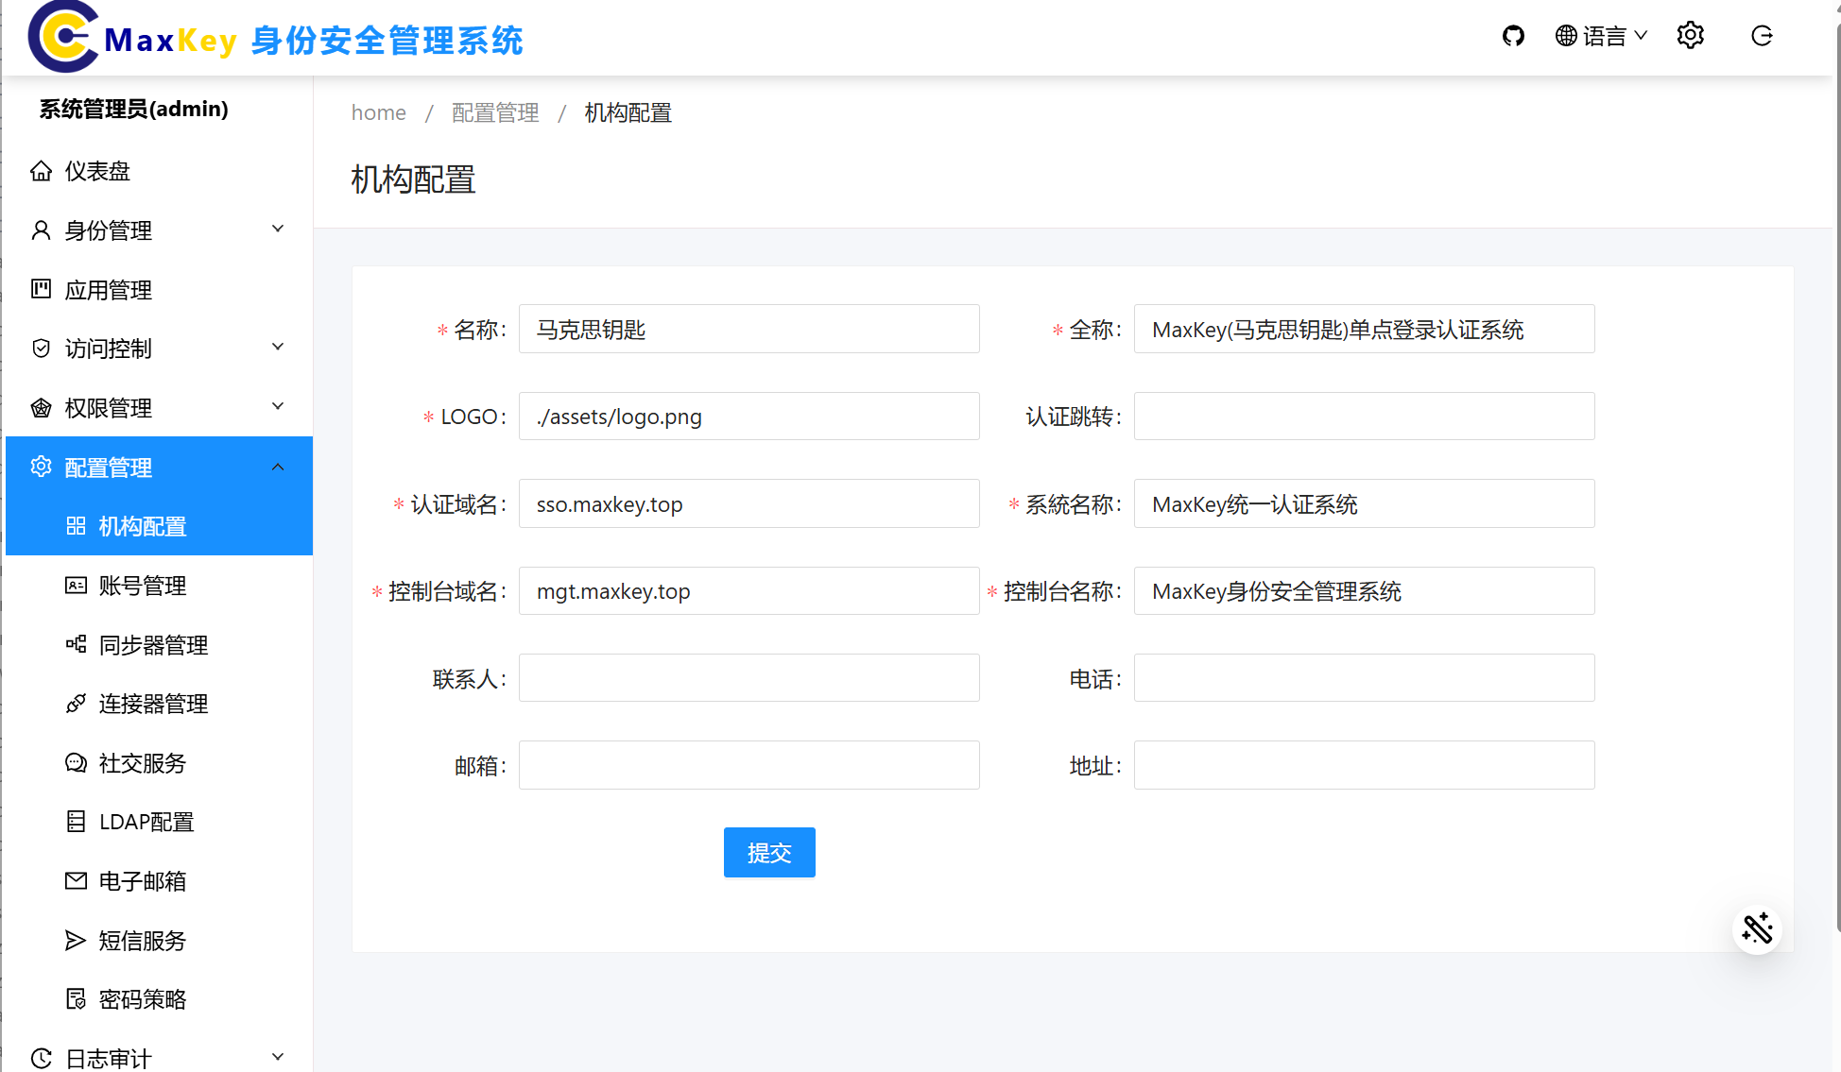The image size is (1841, 1072).
Task: Select 应用管理 in the sidebar
Action: pyautogui.click(x=108, y=290)
